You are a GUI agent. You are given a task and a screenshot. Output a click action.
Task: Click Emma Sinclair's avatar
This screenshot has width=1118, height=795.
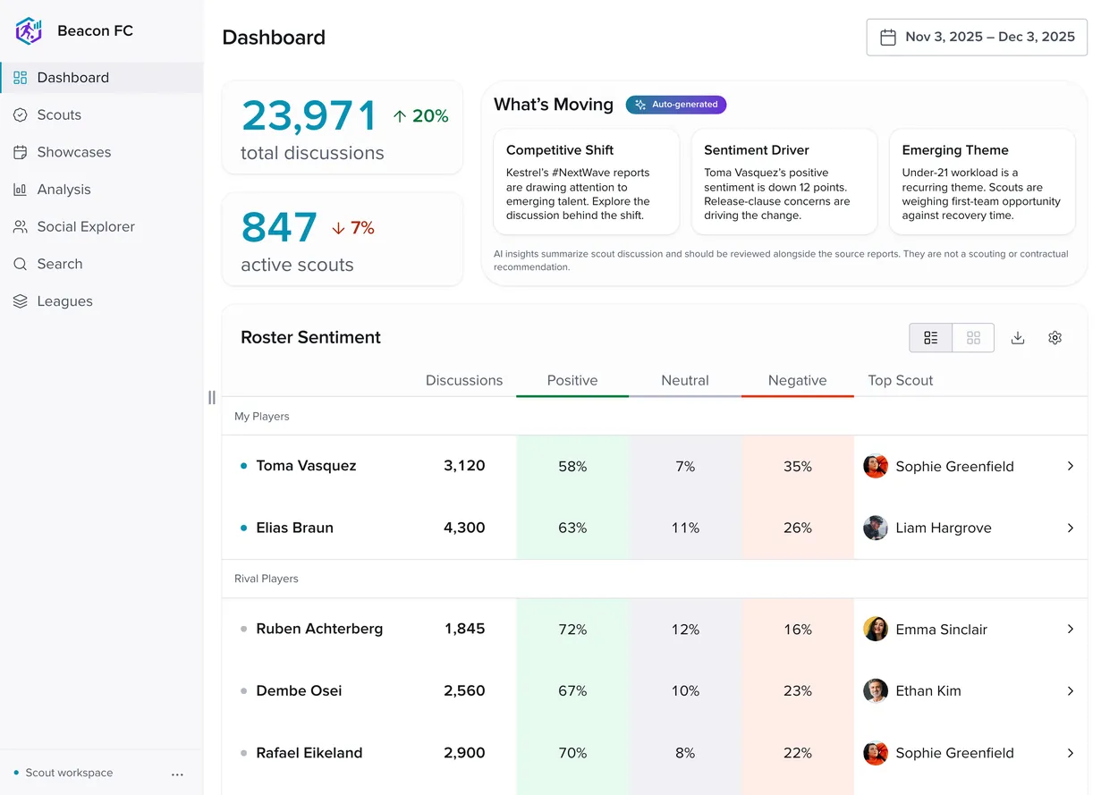coord(876,629)
